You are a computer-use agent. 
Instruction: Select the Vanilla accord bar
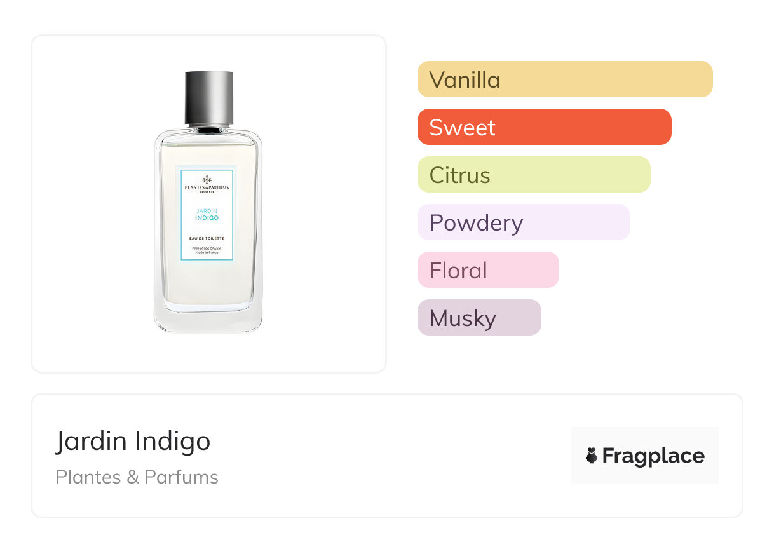click(x=564, y=79)
